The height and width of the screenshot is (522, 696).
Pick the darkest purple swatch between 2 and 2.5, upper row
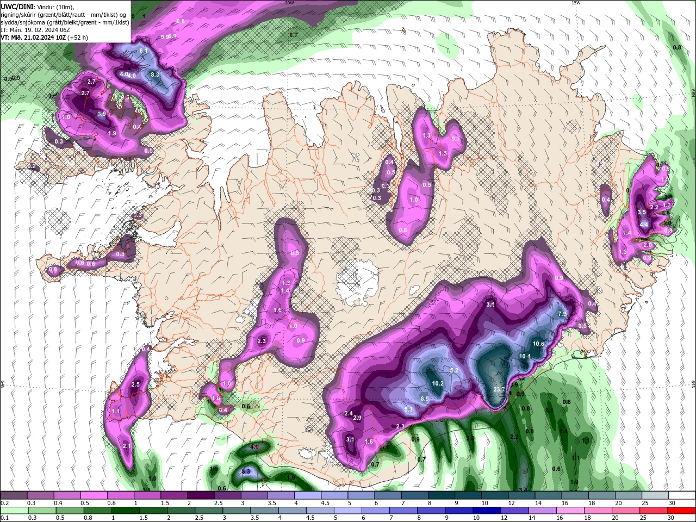tap(201, 495)
